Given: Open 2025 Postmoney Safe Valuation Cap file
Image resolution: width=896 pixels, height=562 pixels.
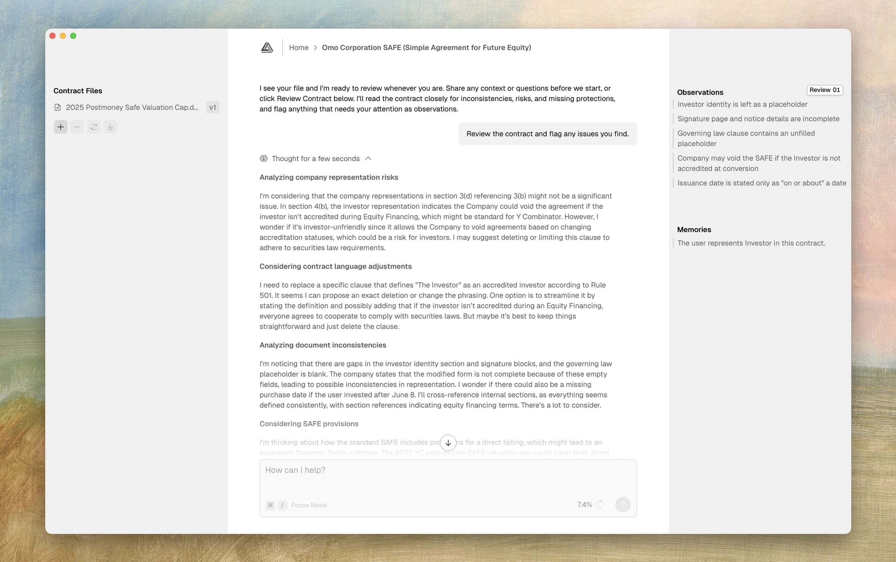Looking at the screenshot, I should pos(132,107).
